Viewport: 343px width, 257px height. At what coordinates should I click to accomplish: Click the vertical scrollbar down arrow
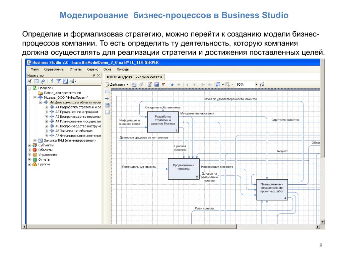[x=323, y=222]
